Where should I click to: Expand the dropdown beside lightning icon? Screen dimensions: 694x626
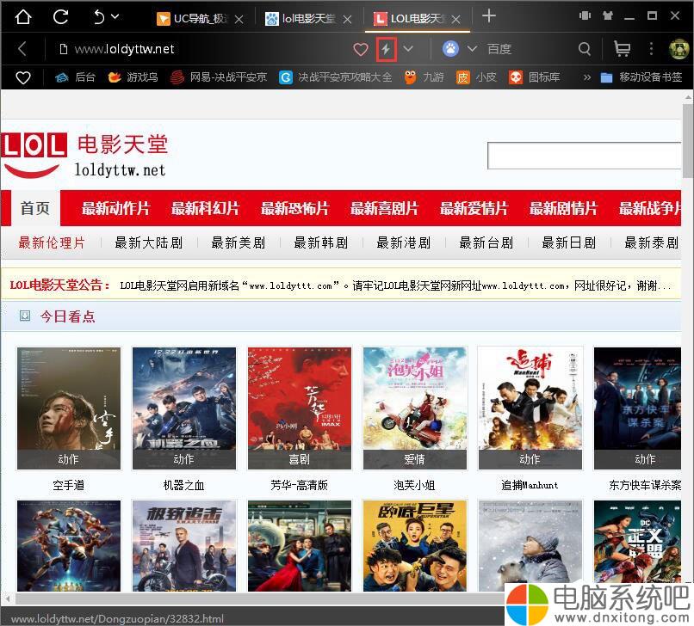pos(408,49)
